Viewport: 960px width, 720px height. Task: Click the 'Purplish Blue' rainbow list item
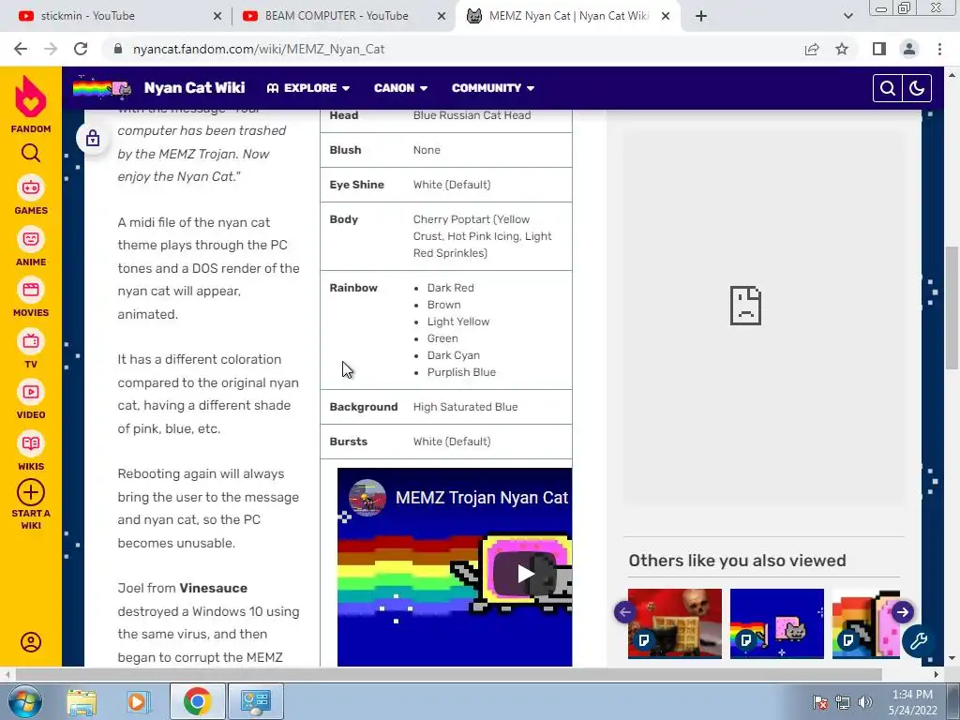point(461,372)
